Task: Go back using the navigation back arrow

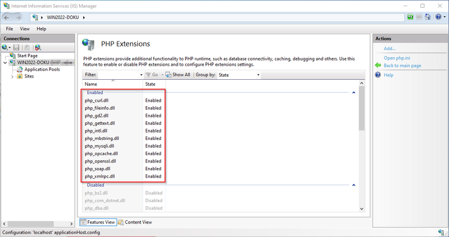Action: pyautogui.click(x=7, y=17)
